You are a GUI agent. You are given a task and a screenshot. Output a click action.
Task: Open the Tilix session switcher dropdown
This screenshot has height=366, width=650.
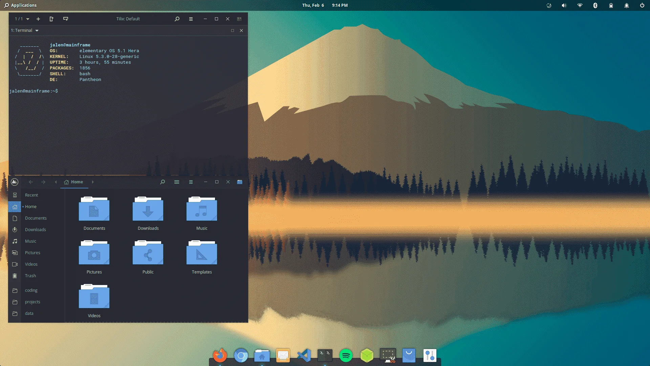click(x=22, y=19)
